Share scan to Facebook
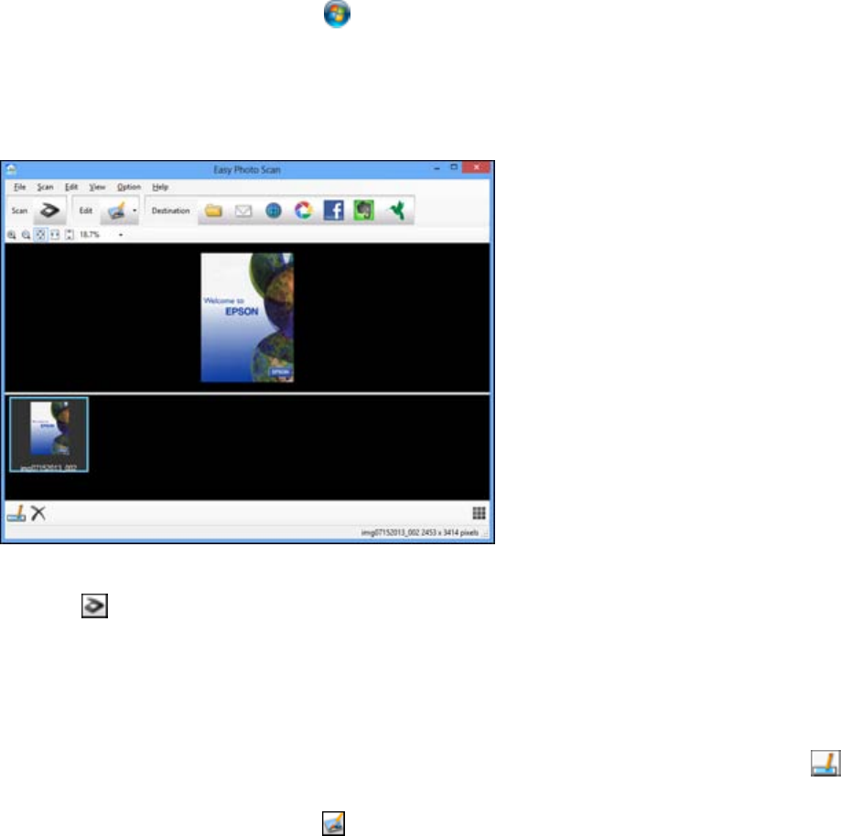The width and height of the screenshot is (841, 836). pos(334,211)
